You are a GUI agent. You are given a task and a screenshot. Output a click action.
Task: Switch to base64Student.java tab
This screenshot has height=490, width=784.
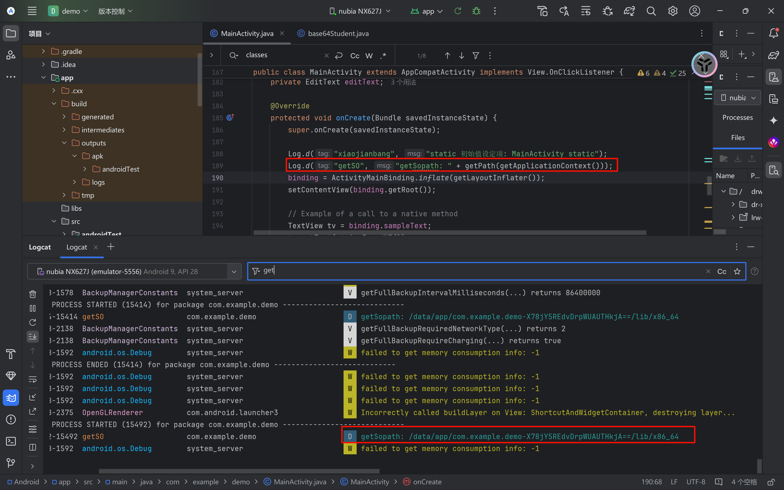(x=338, y=34)
